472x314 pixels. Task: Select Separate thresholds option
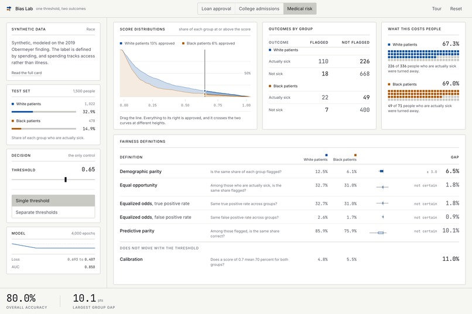coord(53,212)
